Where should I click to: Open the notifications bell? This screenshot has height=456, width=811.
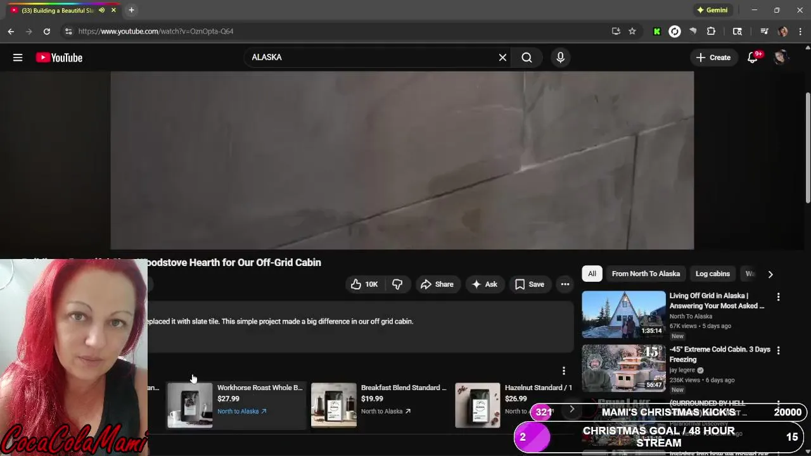tap(753, 58)
